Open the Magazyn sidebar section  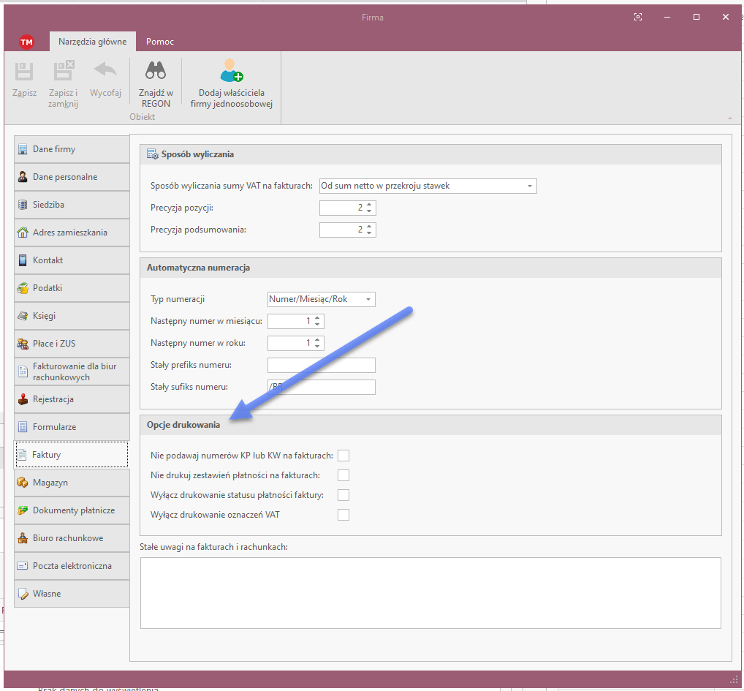[72, 483]
